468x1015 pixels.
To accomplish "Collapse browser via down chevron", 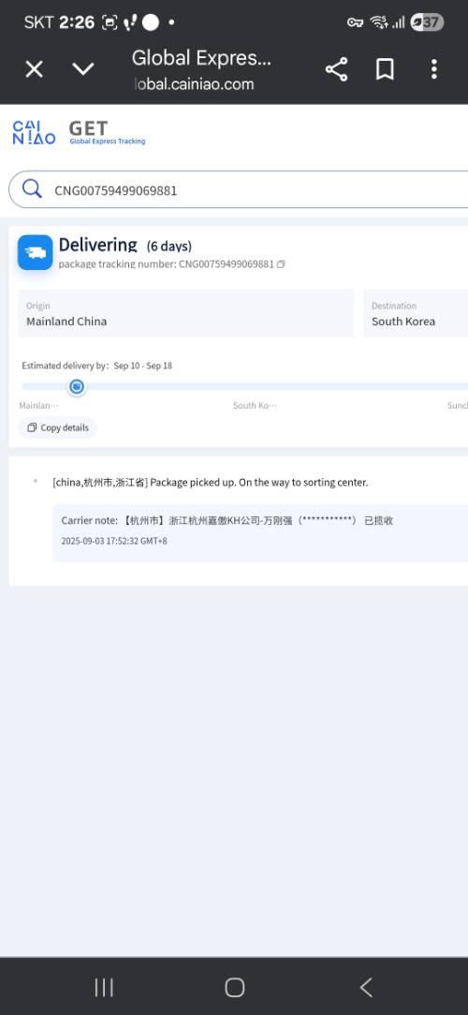I will (x=82, y=68).
